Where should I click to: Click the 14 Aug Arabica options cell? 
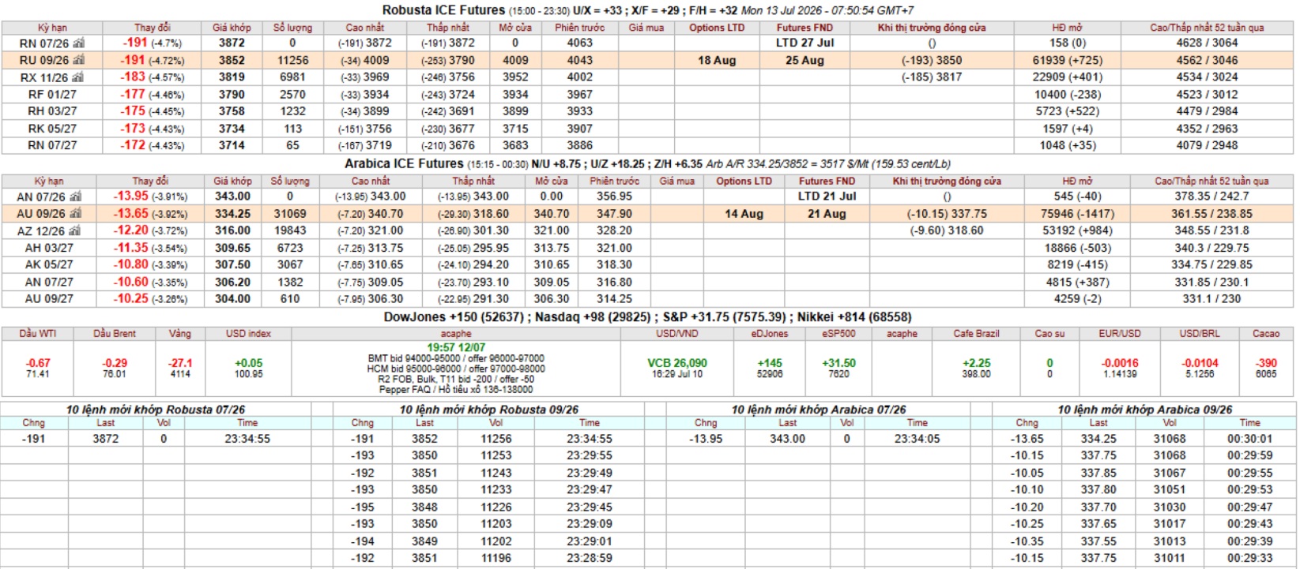click(x=744, y=214)
